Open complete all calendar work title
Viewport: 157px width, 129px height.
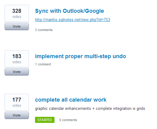tap(71, 100)
